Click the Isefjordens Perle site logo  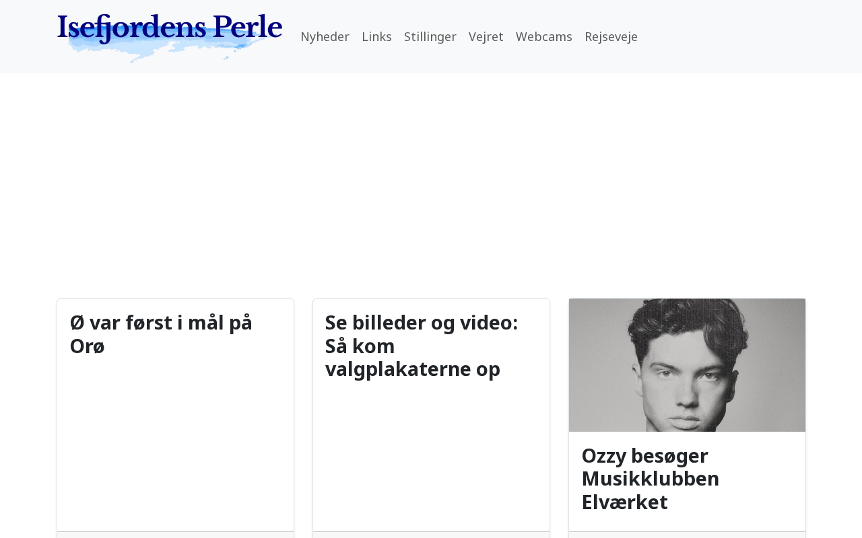pyautogui.click(x=169, y=28)
